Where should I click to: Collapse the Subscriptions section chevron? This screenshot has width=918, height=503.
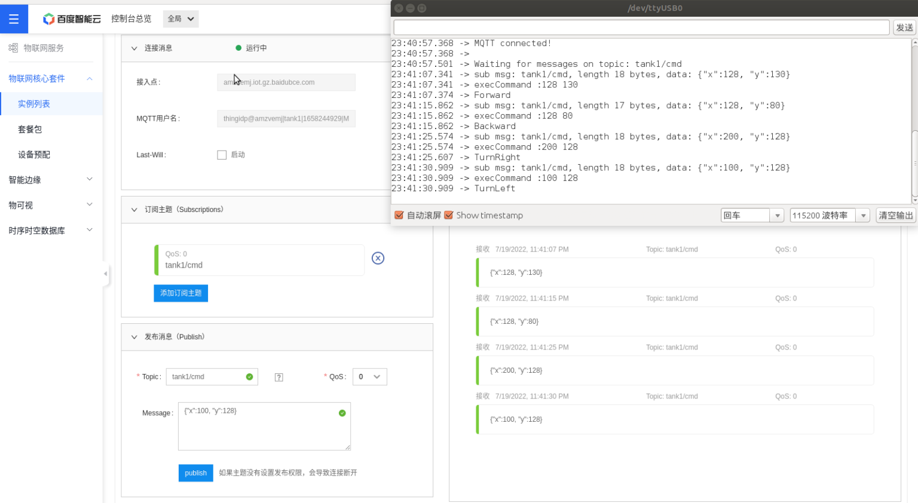pos(134,210)
